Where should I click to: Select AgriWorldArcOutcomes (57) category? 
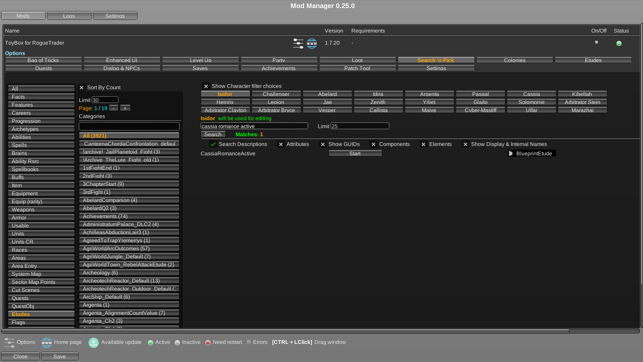129,248
